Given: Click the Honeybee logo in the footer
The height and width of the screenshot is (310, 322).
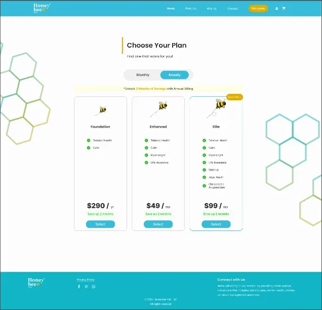Looking at the screenshot, I should [36, 283].
